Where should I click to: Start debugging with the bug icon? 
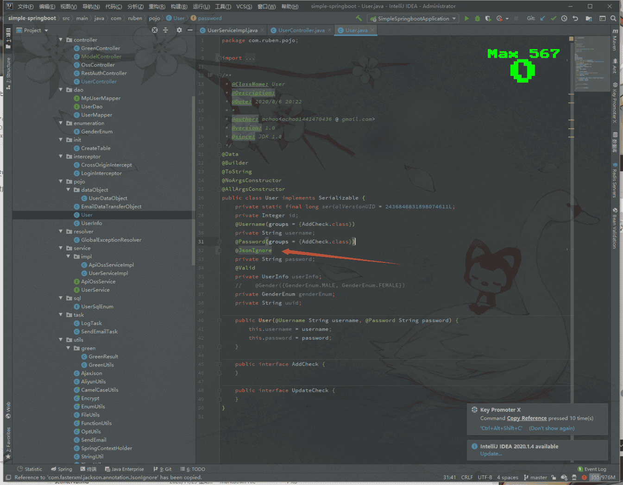[477, 19]
